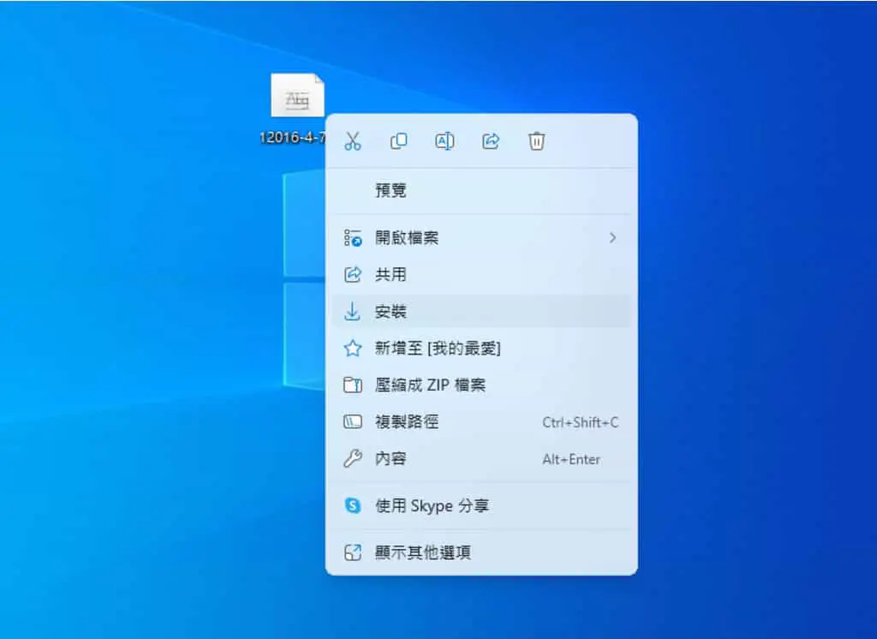Click the star icon for favorites
Screen dimensions: 877x639
tap(352, 348)
